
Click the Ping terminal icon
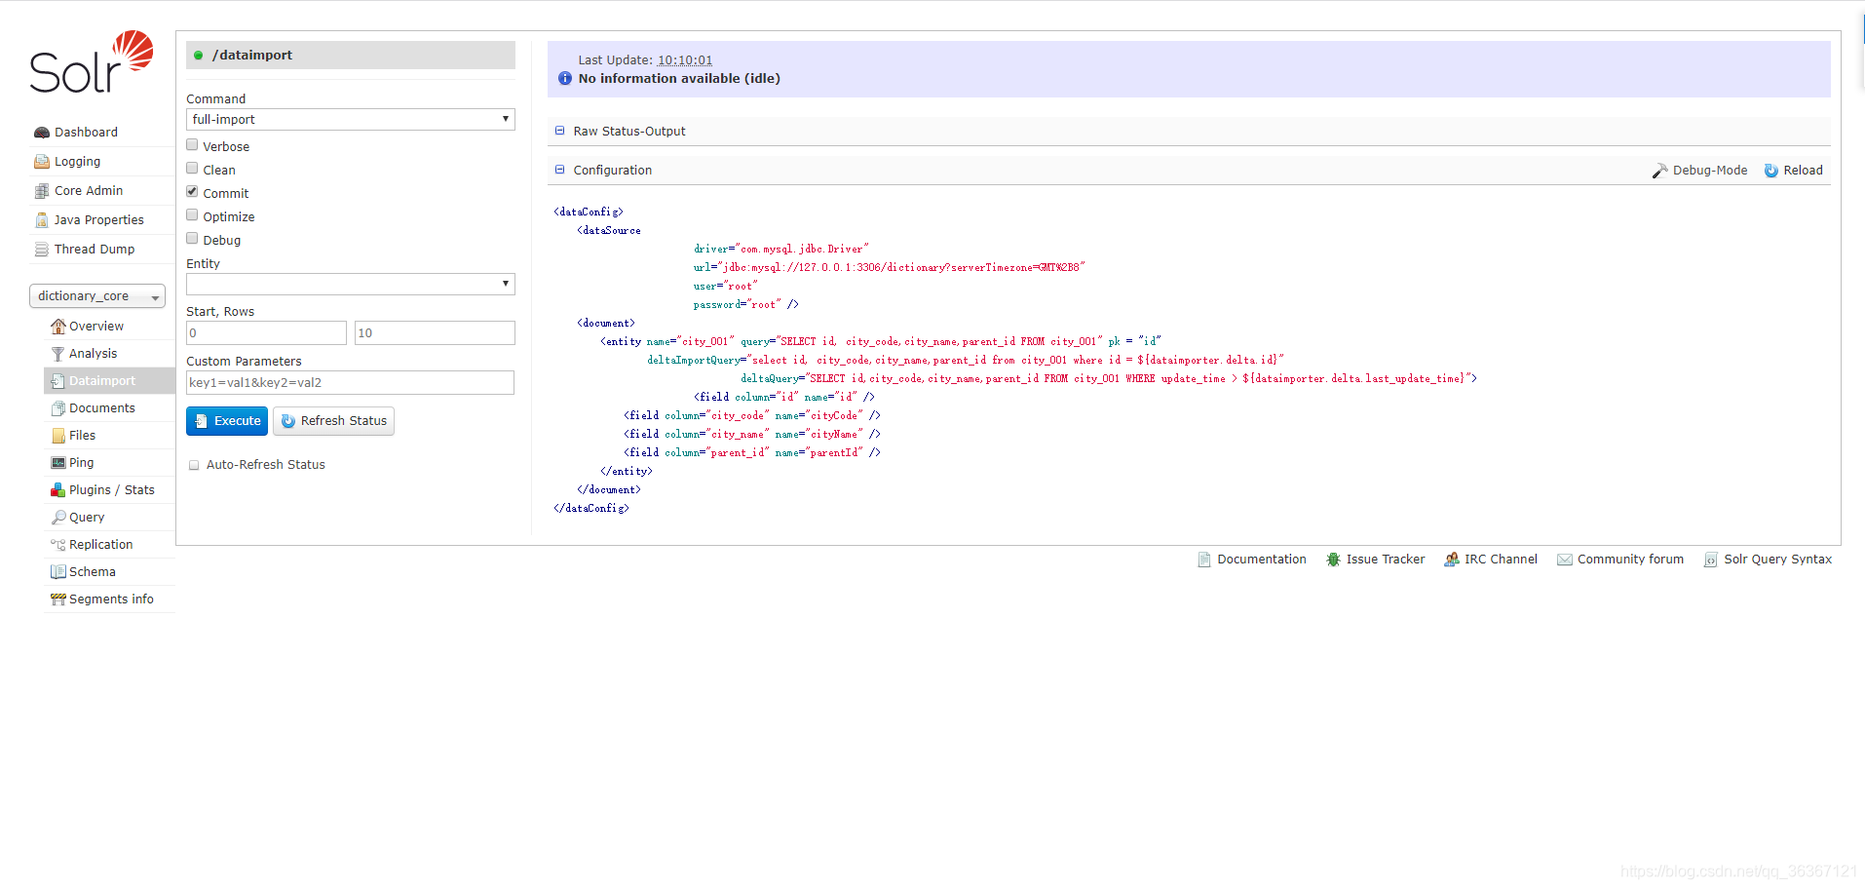tap(58, 463)
